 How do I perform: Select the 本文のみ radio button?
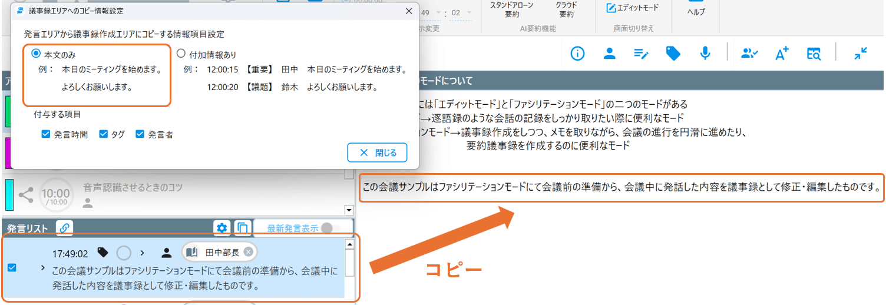(36, 54)
